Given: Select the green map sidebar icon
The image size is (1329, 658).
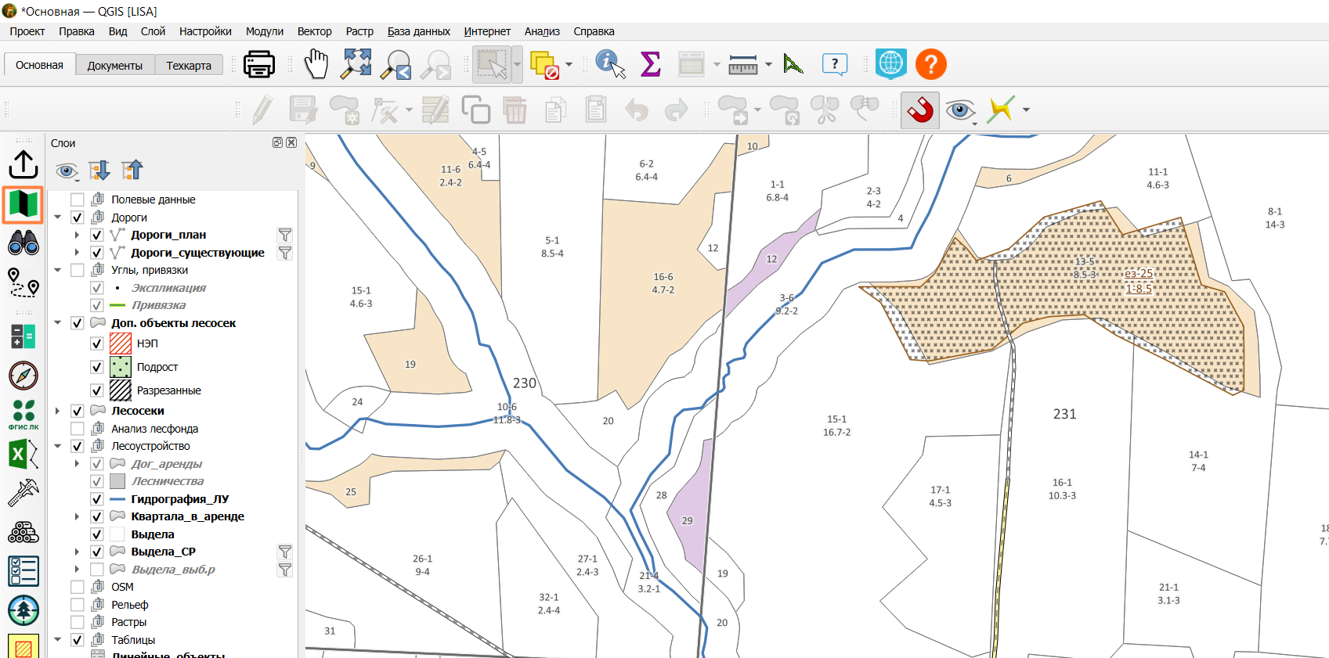Looking at the screenshot, I should tap(23, 204).
